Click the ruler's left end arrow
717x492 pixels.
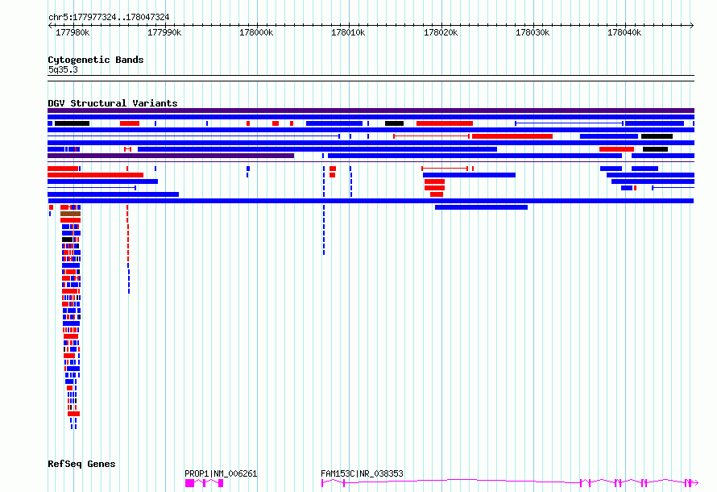click(x=50, y=26)
